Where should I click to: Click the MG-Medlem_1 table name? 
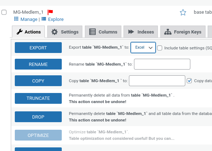pyautogui.click(x=28, y=12)
